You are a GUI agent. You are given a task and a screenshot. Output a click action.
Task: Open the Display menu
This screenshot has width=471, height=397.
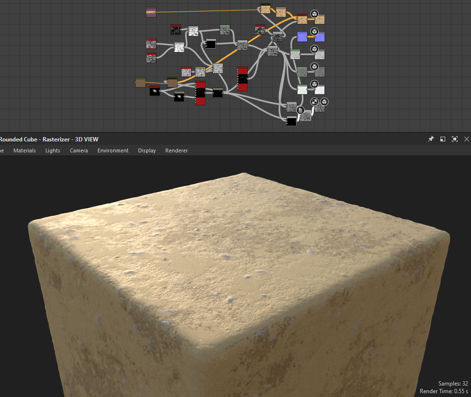point(147,150)
